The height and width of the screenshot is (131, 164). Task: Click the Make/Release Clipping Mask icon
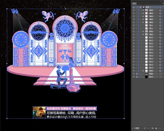click(148, 128)
